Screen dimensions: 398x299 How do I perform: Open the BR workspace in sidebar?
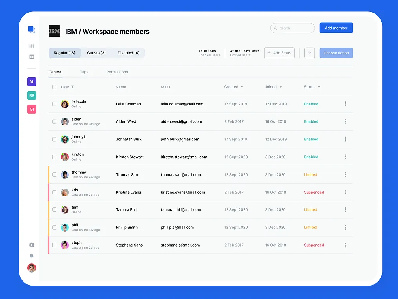click(x=32, y=95)
